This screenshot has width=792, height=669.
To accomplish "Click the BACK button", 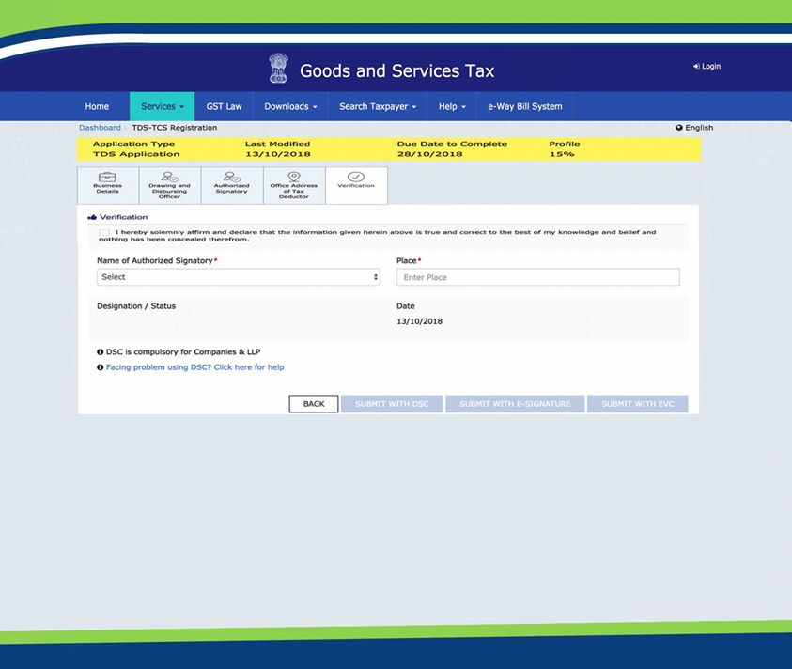I will click(314, 404).
